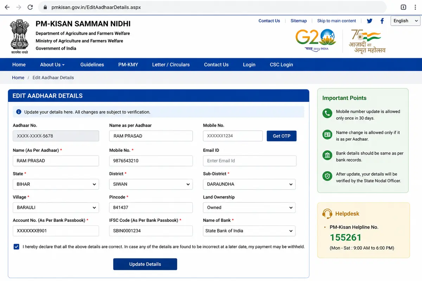Viewport: 422px width, 281px height.
Task: Click the phone icon beside mobile number point
Action: click(327, 113)
